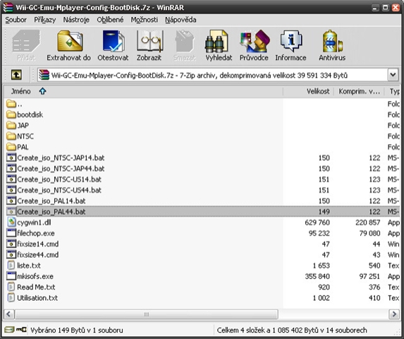Select Read Me.txt file name
The height and width of the screenshot is (339, 404).
point(36,287)
